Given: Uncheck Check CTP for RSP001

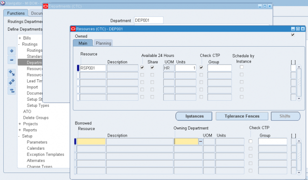Looking at the screenshot, I should point(201,68).
